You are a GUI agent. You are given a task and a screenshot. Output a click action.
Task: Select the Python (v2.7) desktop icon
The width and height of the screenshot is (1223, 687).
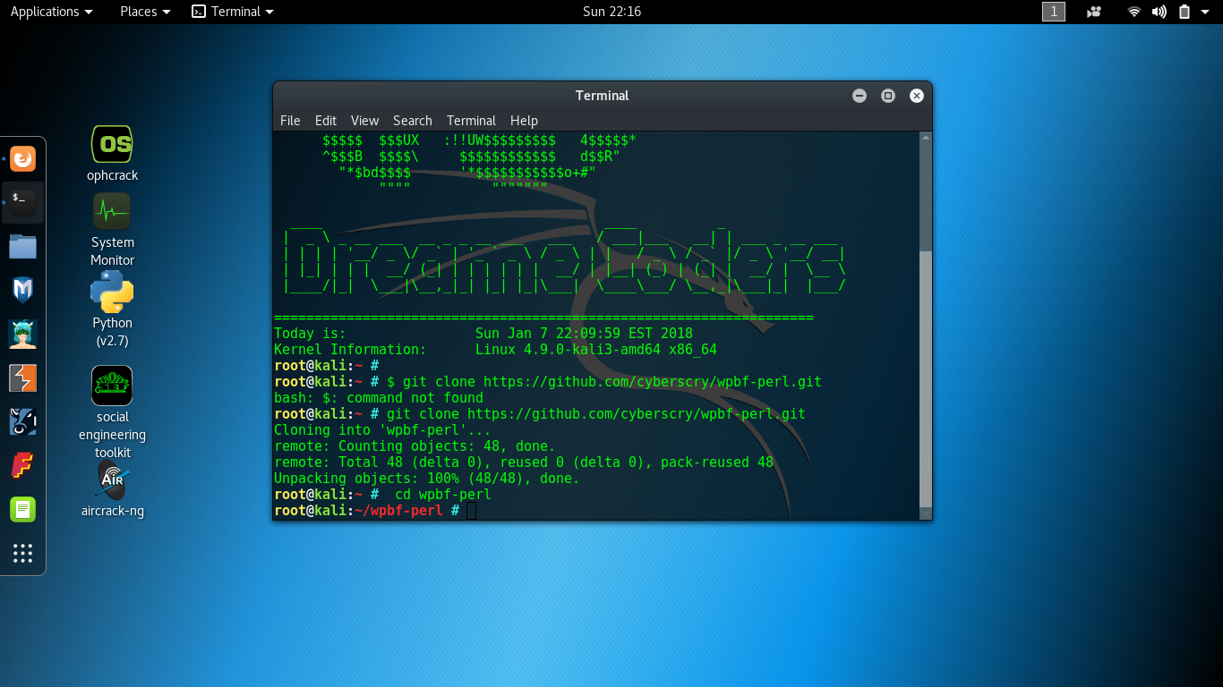click(112, 310)
